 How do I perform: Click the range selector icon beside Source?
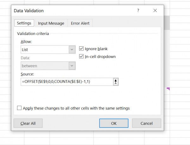pyautogui.click(x=116, y=82)
